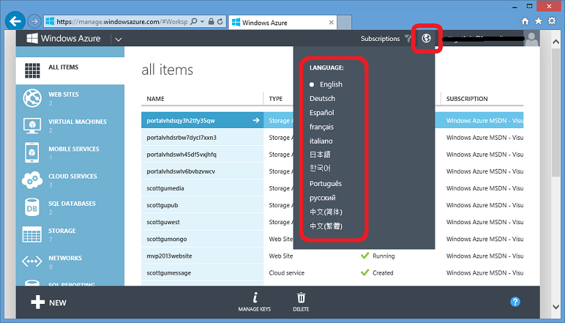The height and width of the screenshot is (323, 565).
Task: Open the Subscriptions filter
Action: [386, 38]
